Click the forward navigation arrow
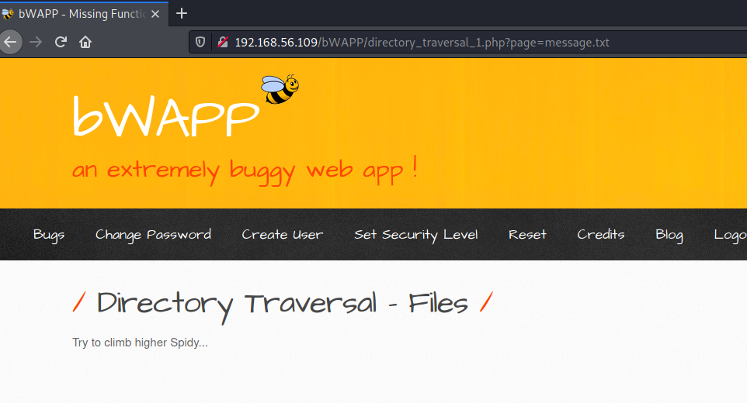Image resolution: width=747 pixels, height=403 pixels. click(x=36, y=43)
